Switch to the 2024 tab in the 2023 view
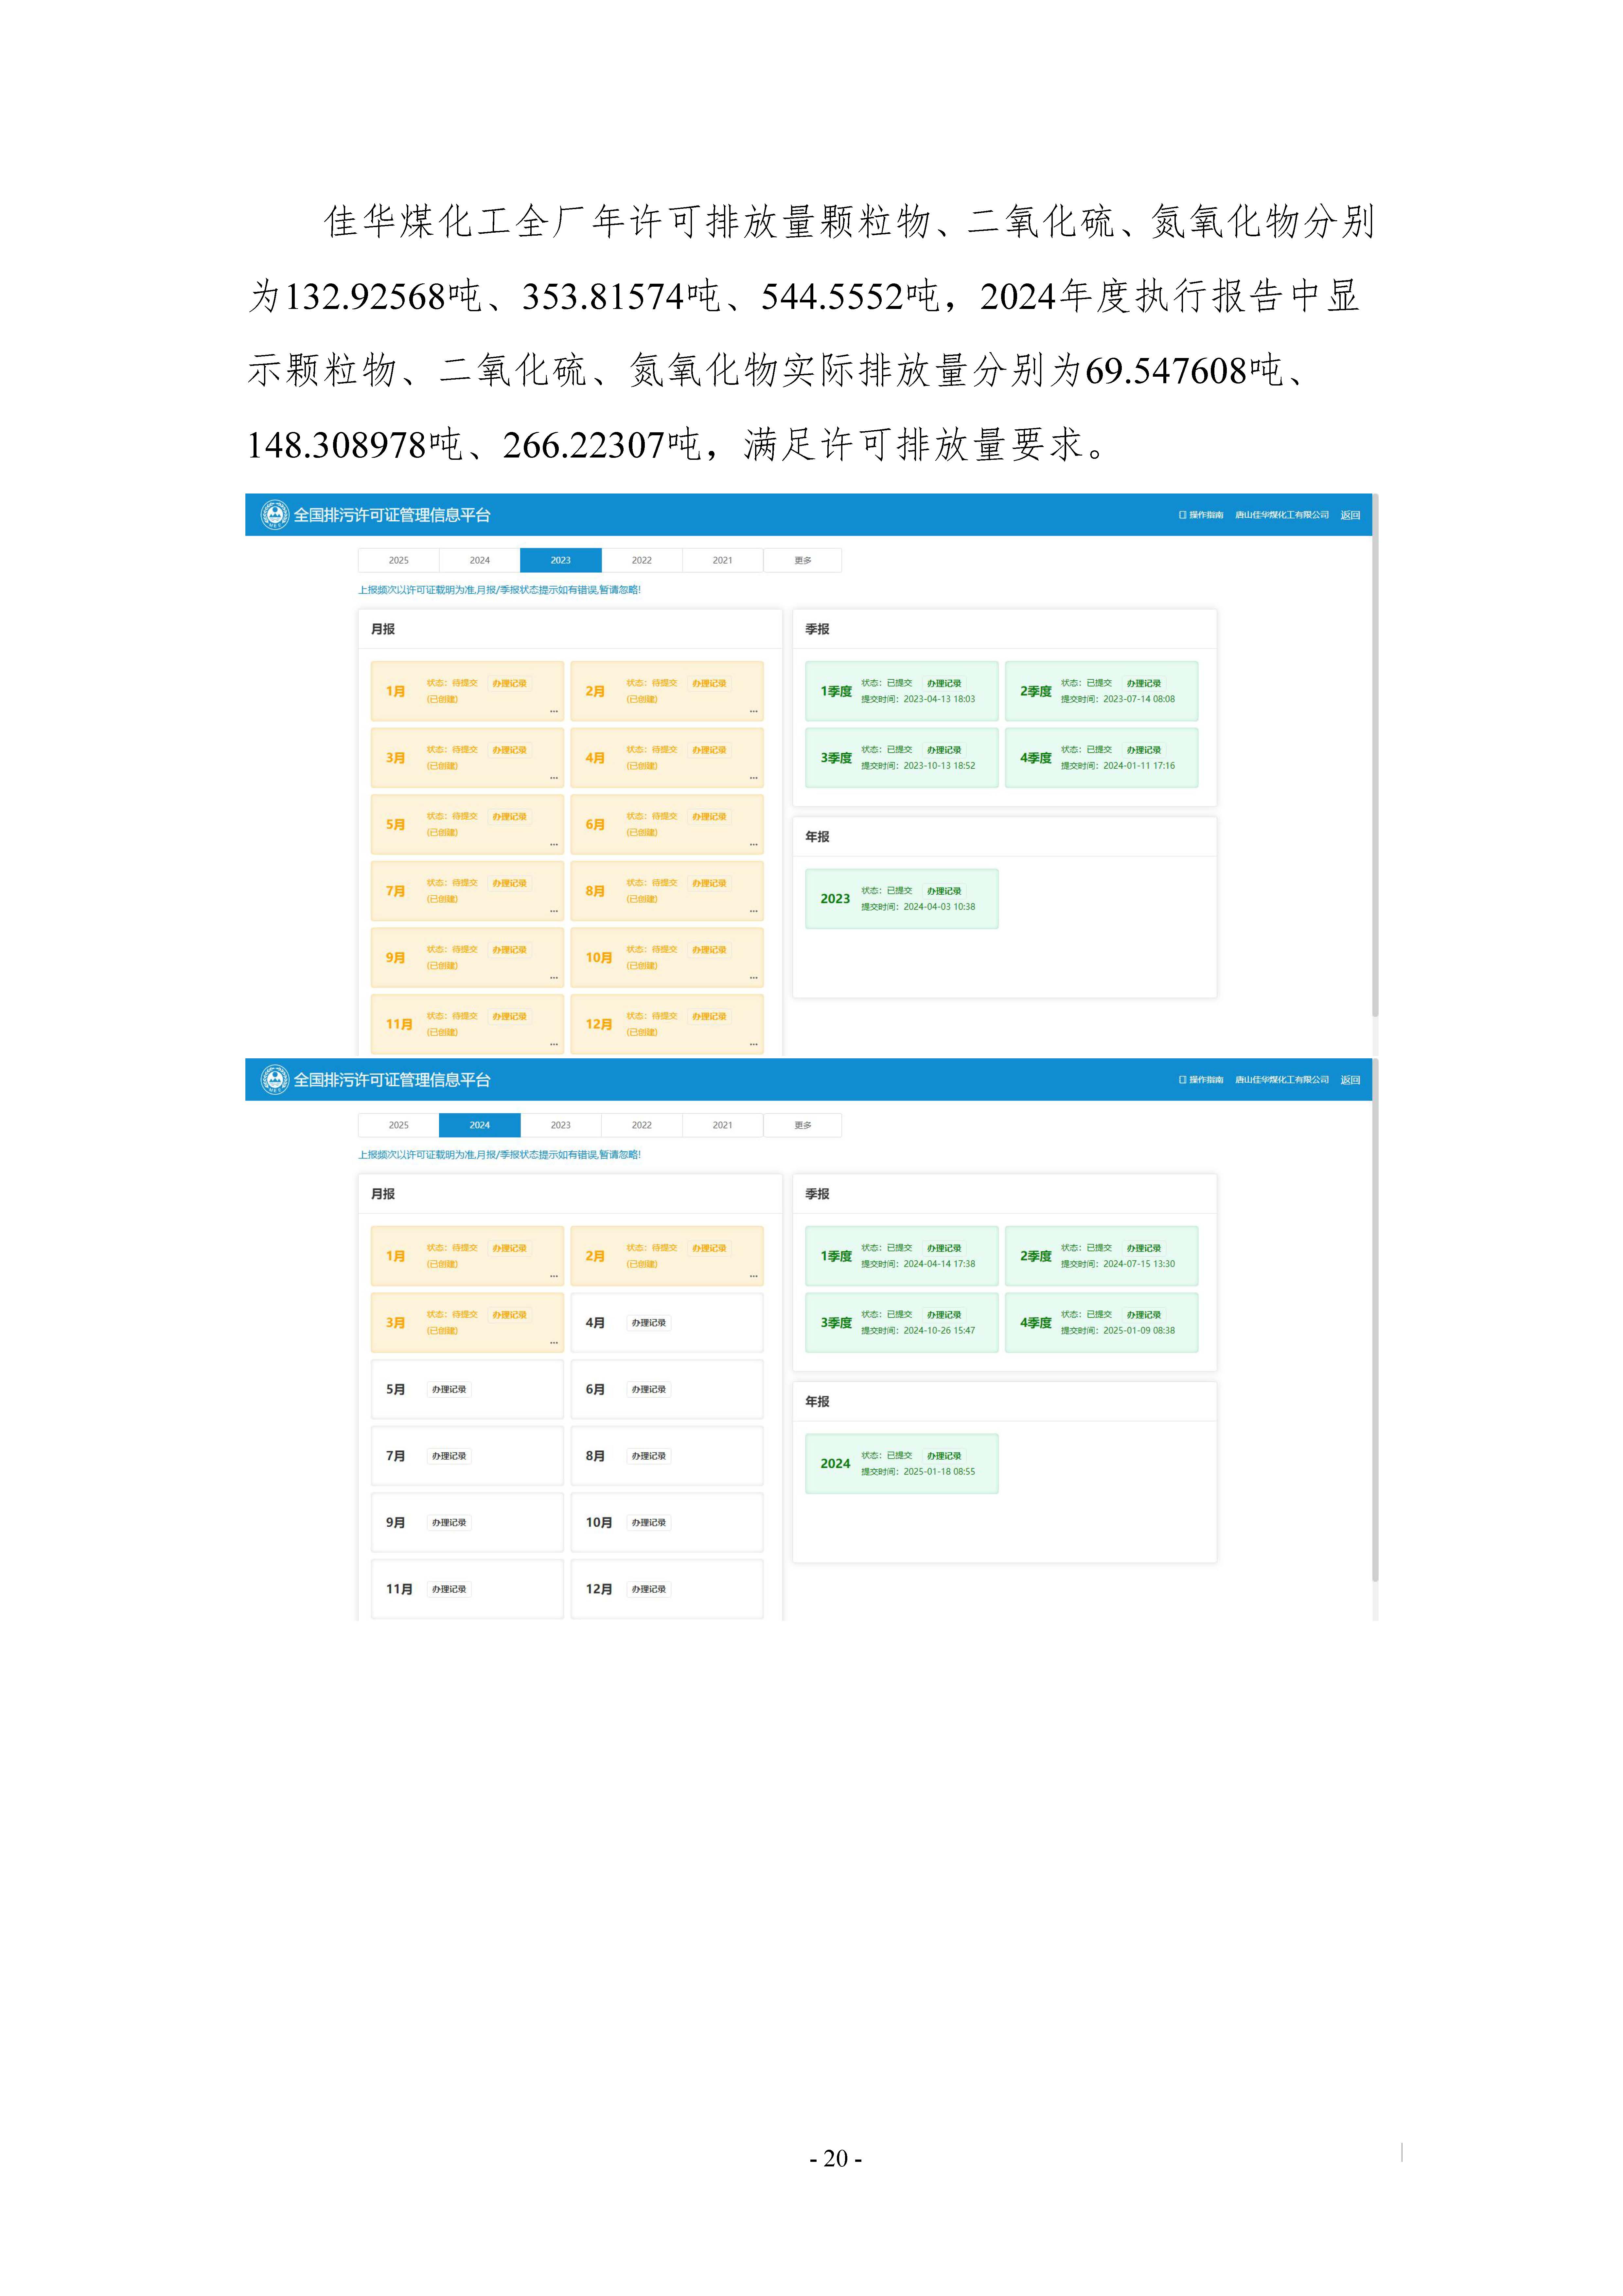The width and height of the screenshot is (1623, 2296). pos(480,560)
